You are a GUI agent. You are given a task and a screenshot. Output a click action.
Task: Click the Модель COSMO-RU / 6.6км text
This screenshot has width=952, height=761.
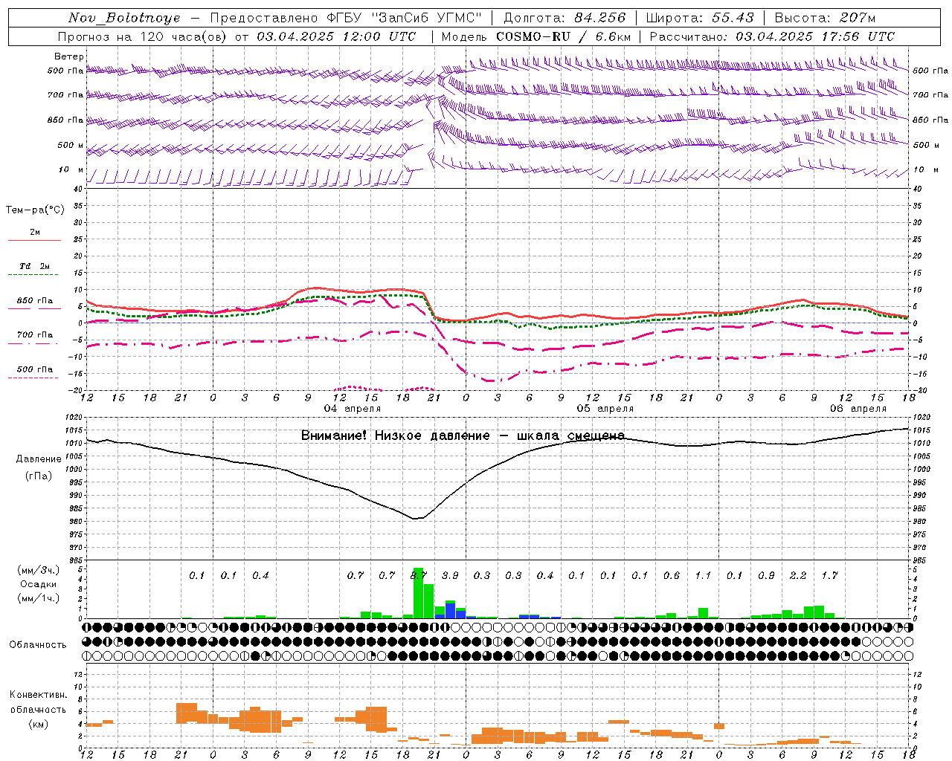535,36
